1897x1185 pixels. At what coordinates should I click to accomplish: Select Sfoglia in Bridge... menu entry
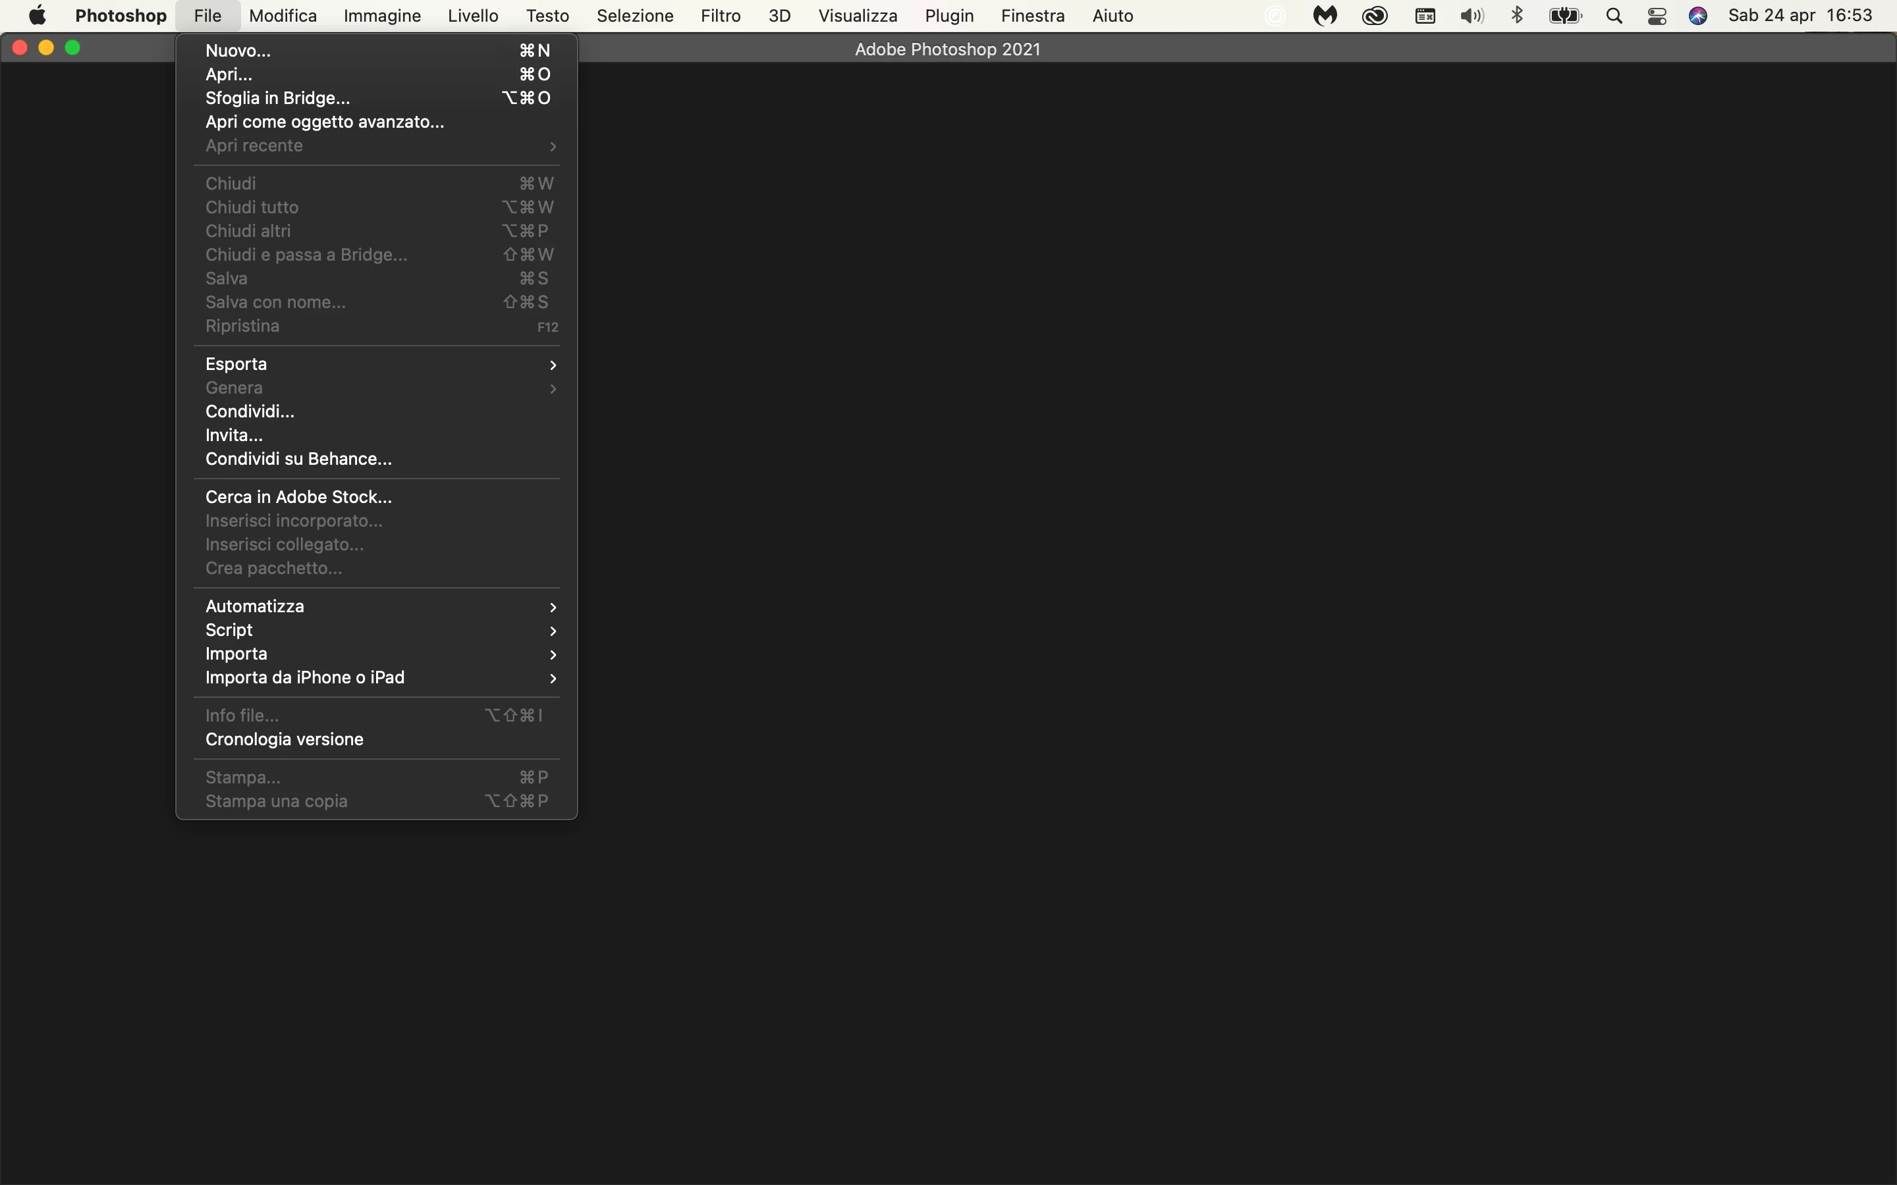(277, 98)
